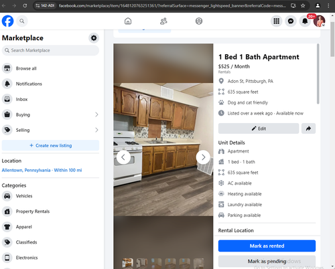Open Marketplace settings gear
Screen dimensions: 335x269
pyautogui.click(x=94, y=38)
